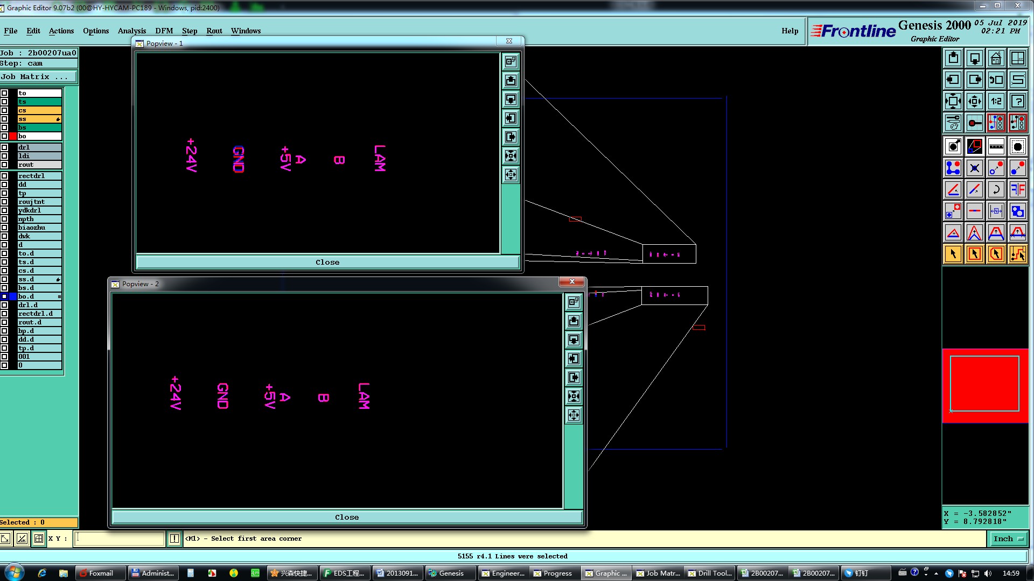Open the DFM menu
Screen dimensions: 1034x581
tap(164, 31)
